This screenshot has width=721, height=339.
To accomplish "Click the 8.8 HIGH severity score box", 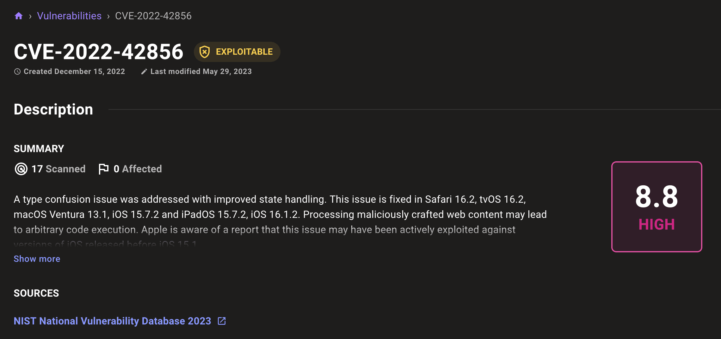I will [x=656, y=207].
